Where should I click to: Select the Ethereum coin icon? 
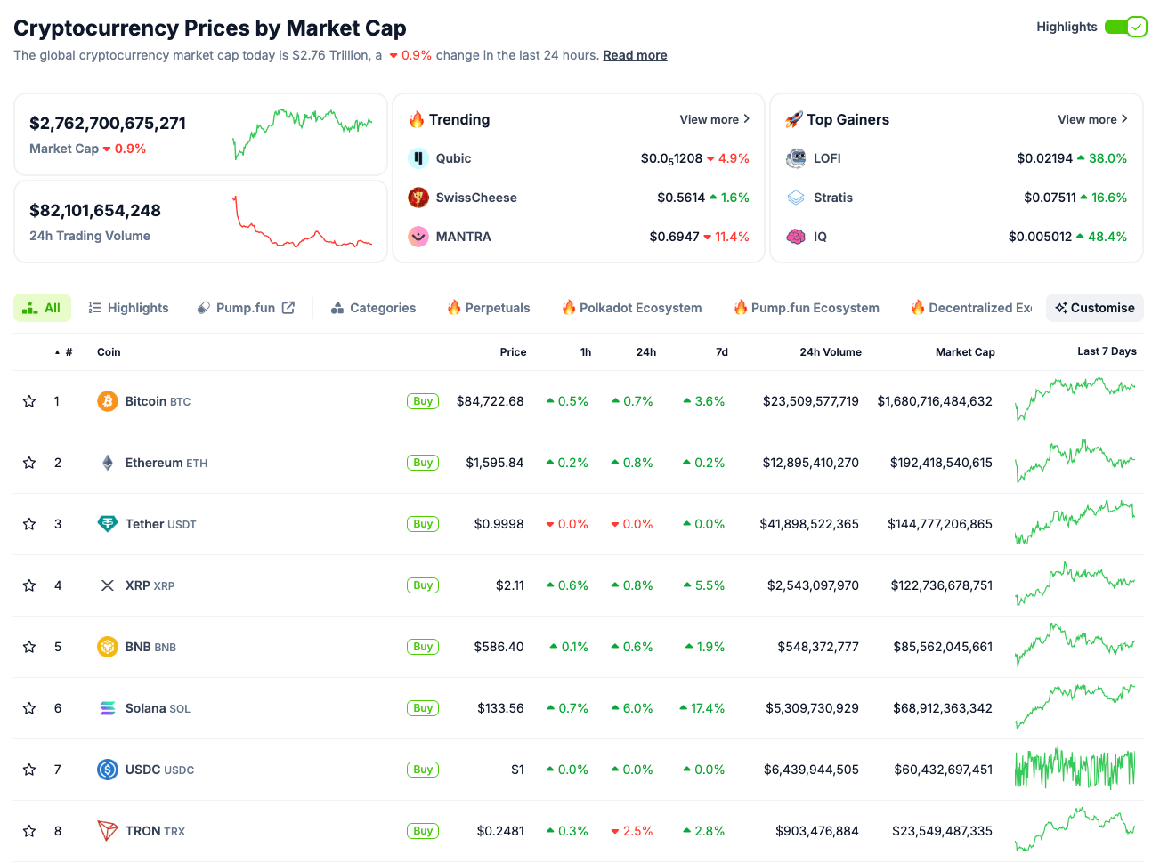(x=107, y=462)
